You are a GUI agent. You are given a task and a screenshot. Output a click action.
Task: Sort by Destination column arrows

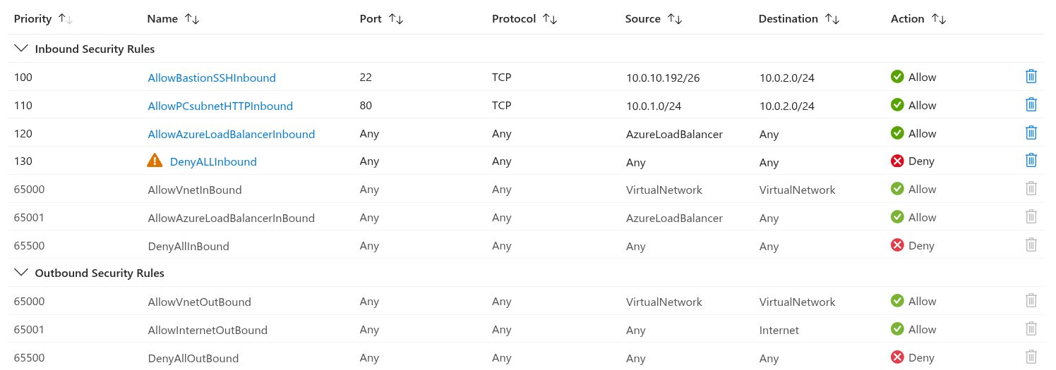click(832, 19)
